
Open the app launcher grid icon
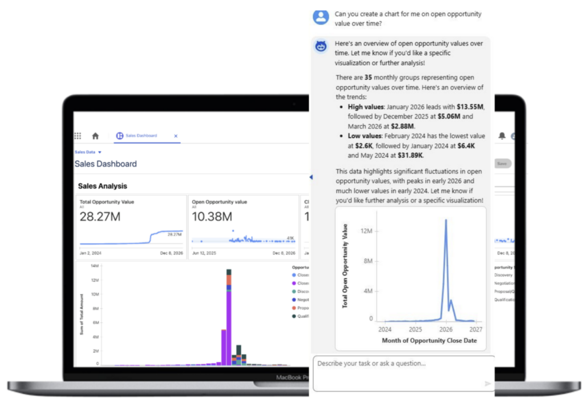78,136
